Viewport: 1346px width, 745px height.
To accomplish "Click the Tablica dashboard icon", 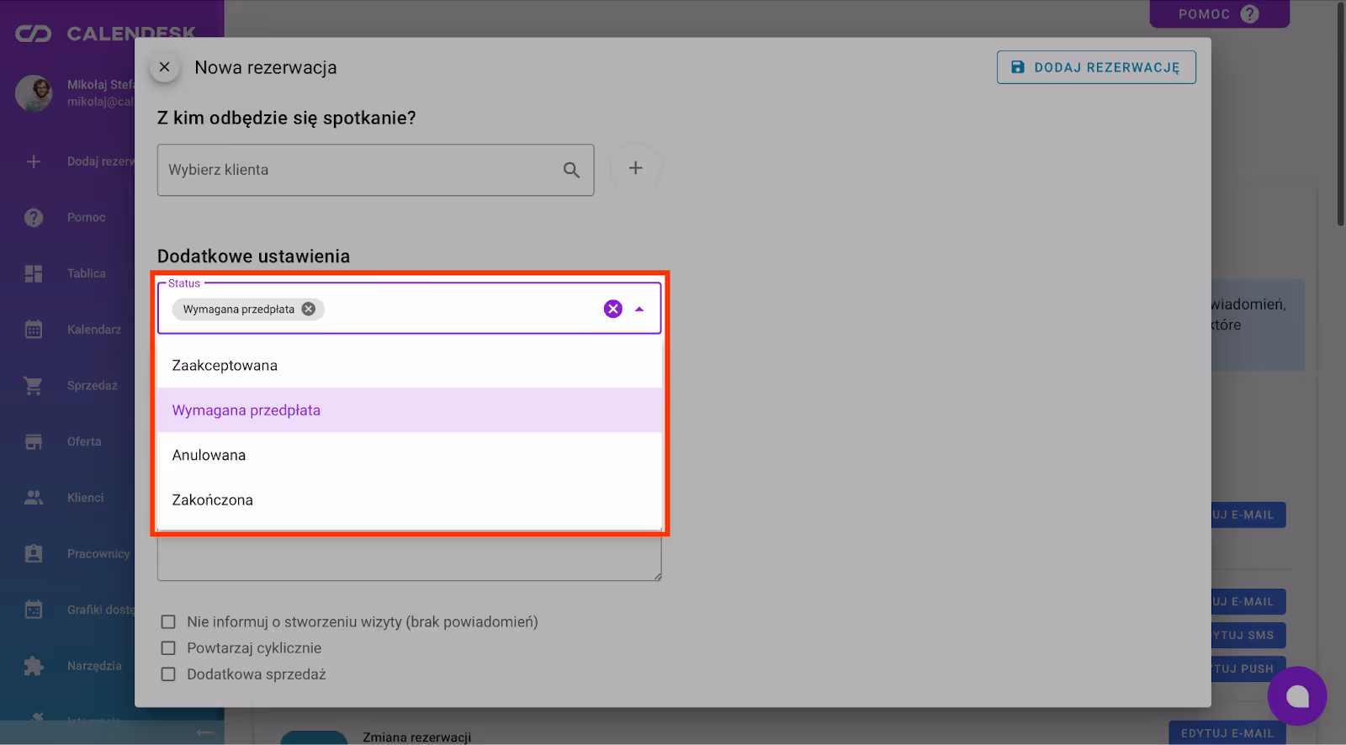I will click(x=34, y=273).
